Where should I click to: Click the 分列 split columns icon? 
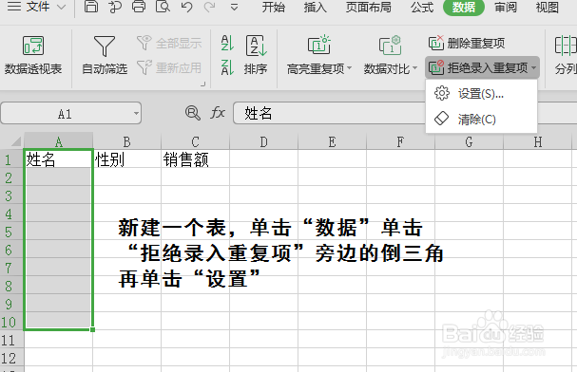tap(566, 55)
